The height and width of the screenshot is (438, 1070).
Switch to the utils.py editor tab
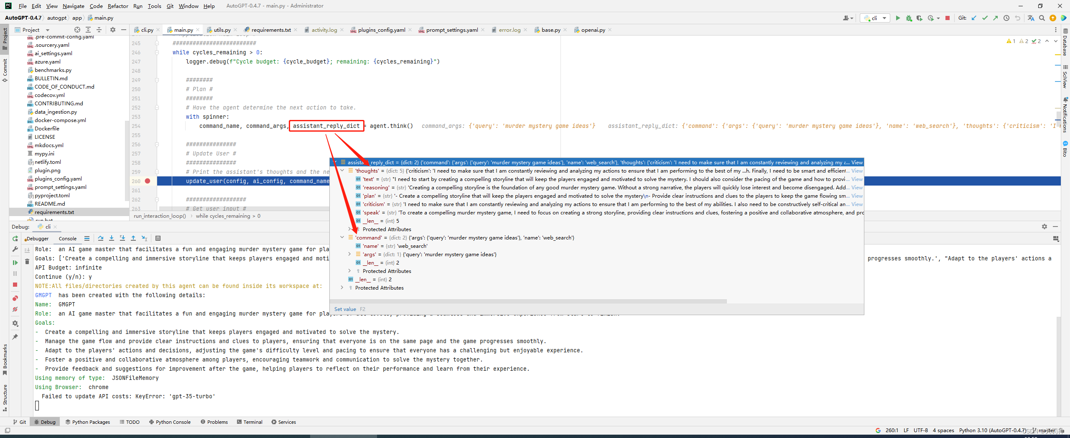(222, 30)
